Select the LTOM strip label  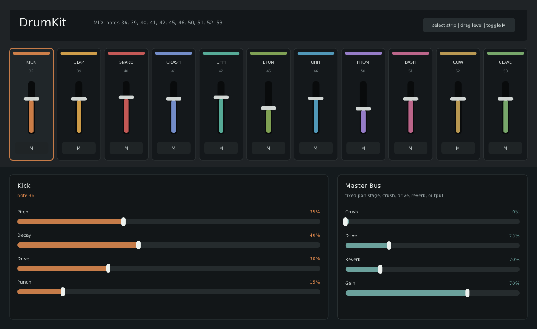tap(268, 62)
